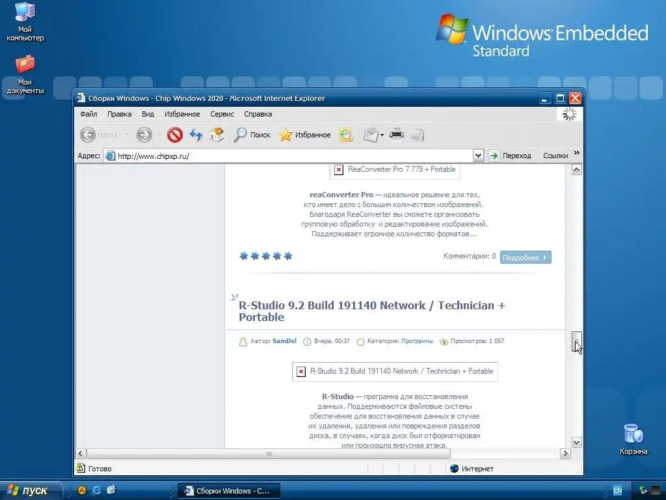
Task: Stop page loading with red Stop icon
Action: 174,135
